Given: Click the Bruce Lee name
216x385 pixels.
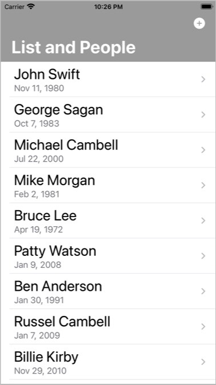Looking at the screenshot, I should point(45,215).
